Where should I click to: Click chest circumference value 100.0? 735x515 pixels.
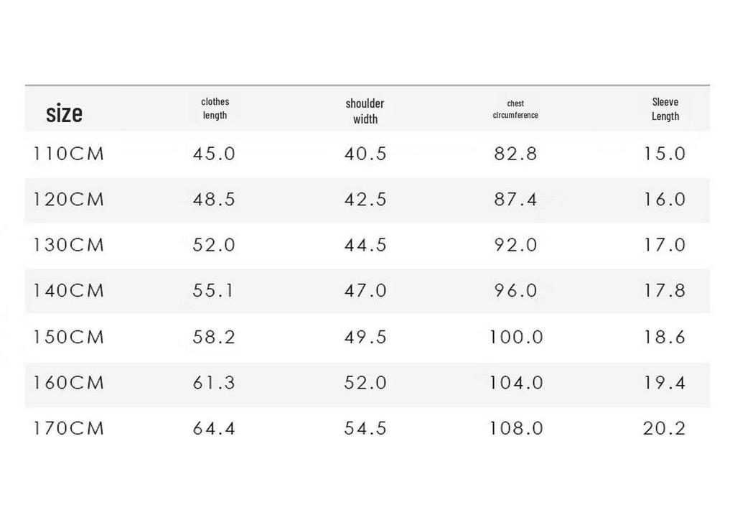click(x=516, y=337)
